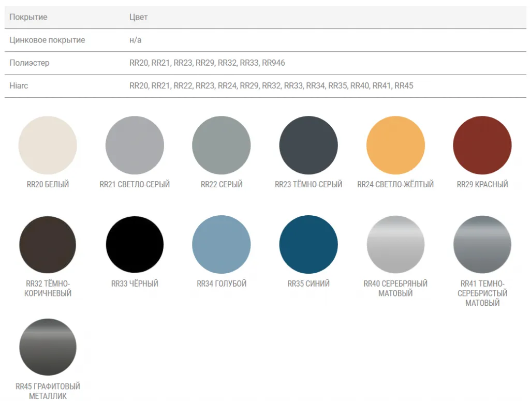The image size is (530, 401).
Task: Pick the RR21 light grey circle
Action: coord(135,145)
